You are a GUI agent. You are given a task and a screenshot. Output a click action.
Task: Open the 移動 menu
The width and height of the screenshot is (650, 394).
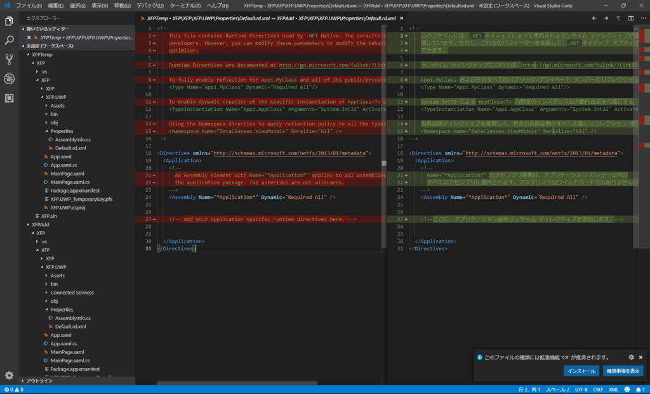[x=123, y=6]
